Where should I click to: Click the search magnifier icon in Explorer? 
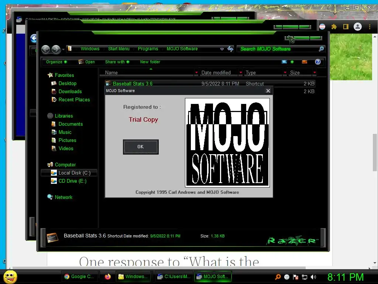(x=321, y=49)
